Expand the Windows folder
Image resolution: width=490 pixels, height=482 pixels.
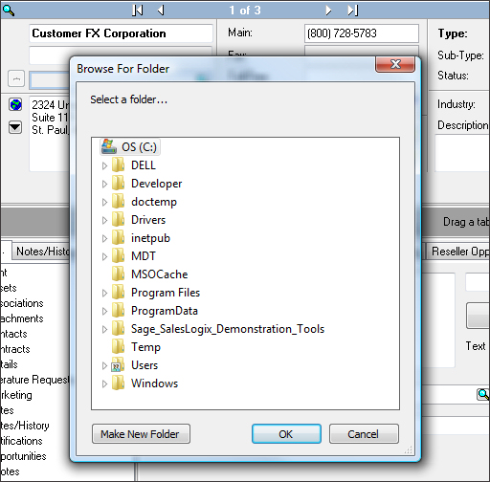click(104, 383)
